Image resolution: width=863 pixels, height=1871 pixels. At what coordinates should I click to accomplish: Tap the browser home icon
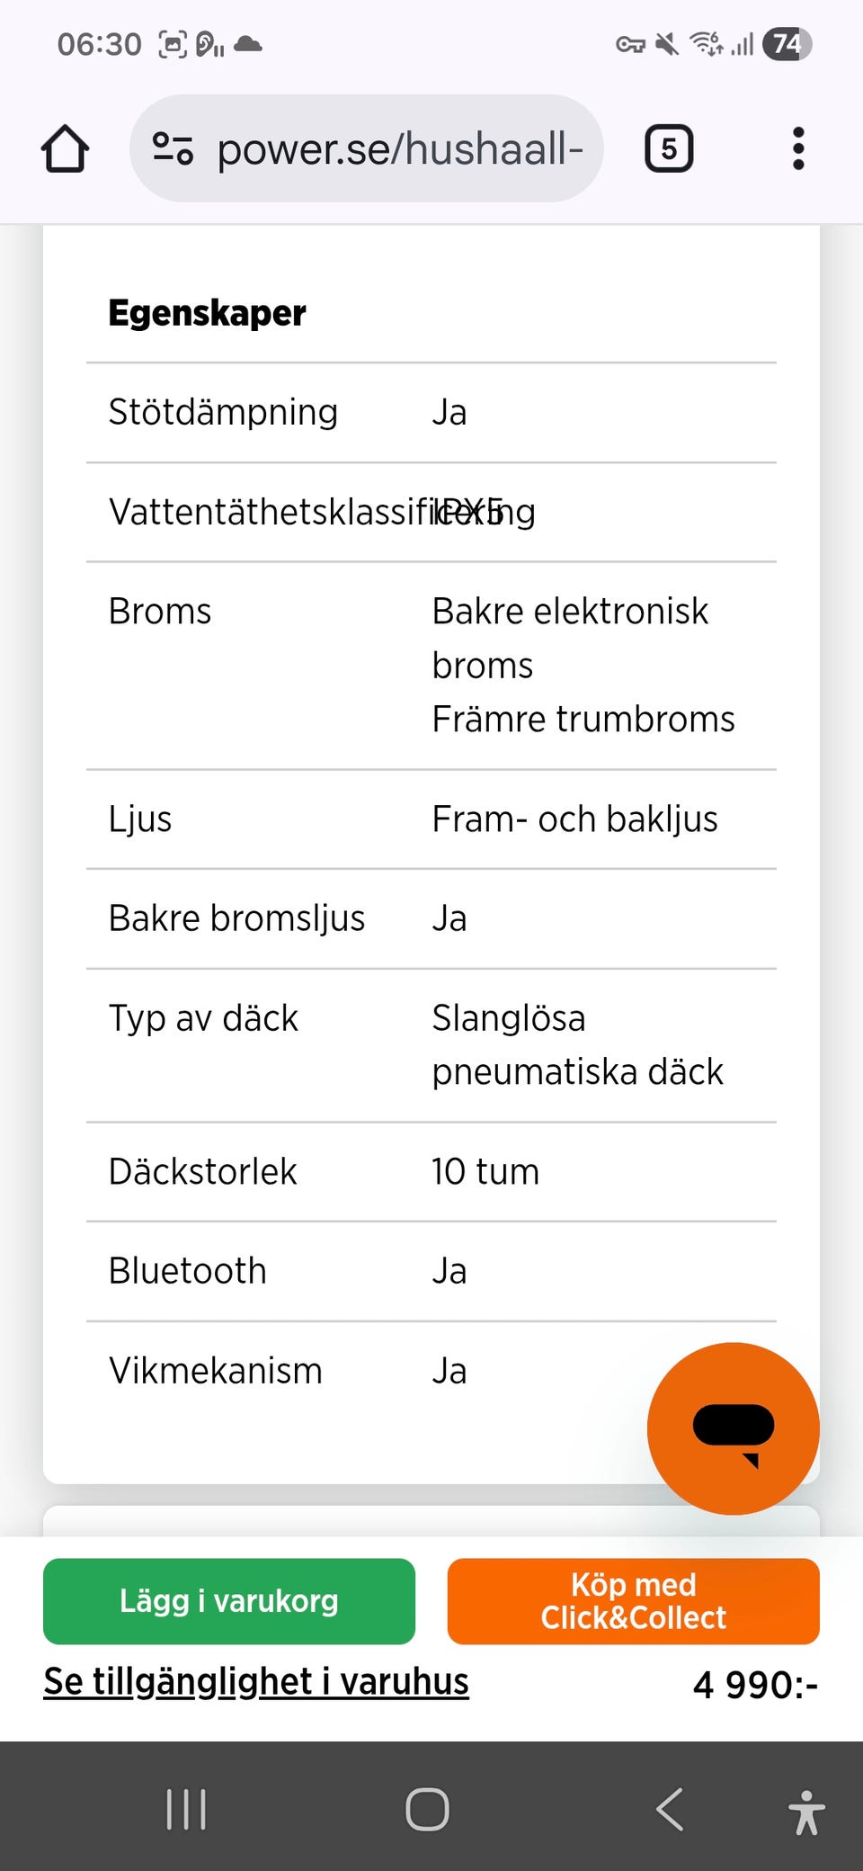(x=65, y=148)
